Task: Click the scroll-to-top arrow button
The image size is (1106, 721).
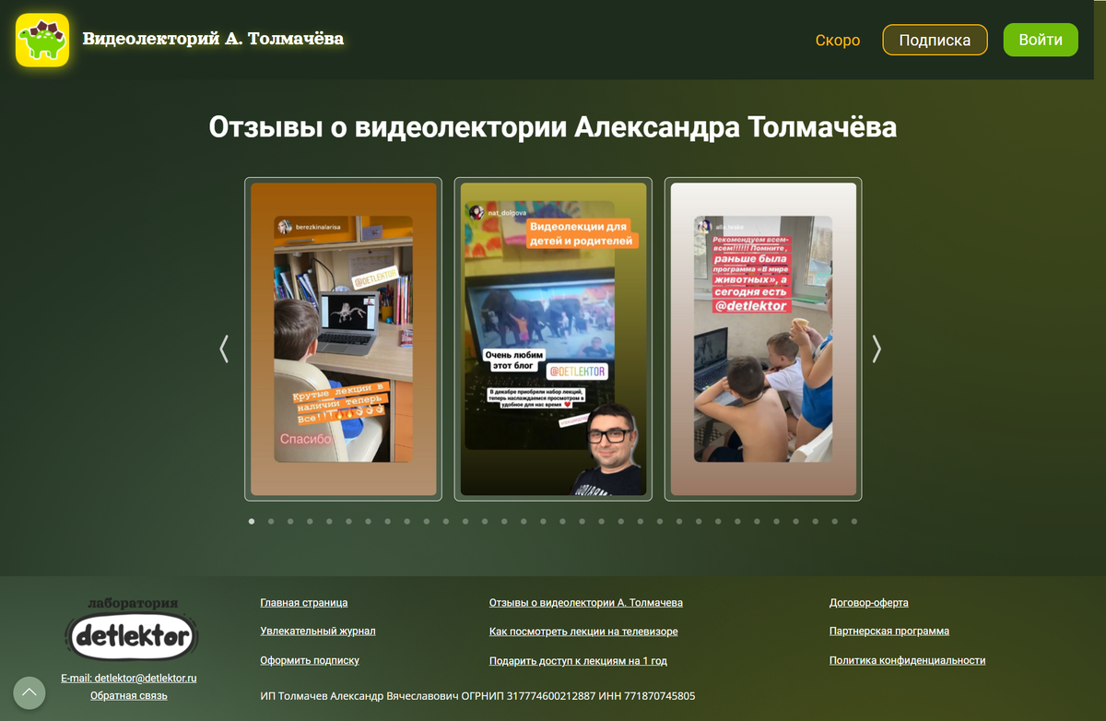Action: pos(29,692)
